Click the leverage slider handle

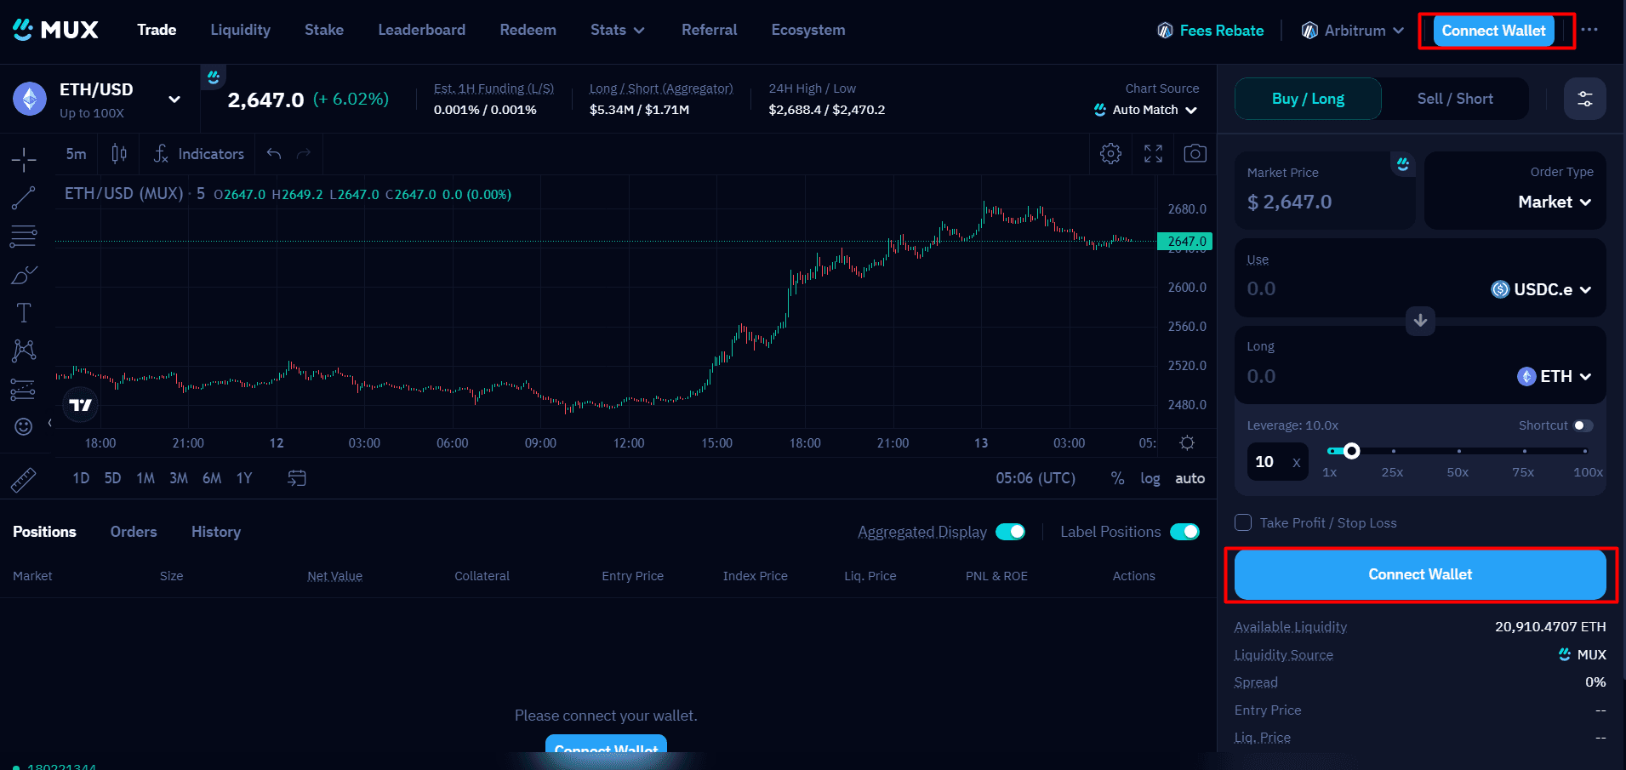coord(1351,451)
